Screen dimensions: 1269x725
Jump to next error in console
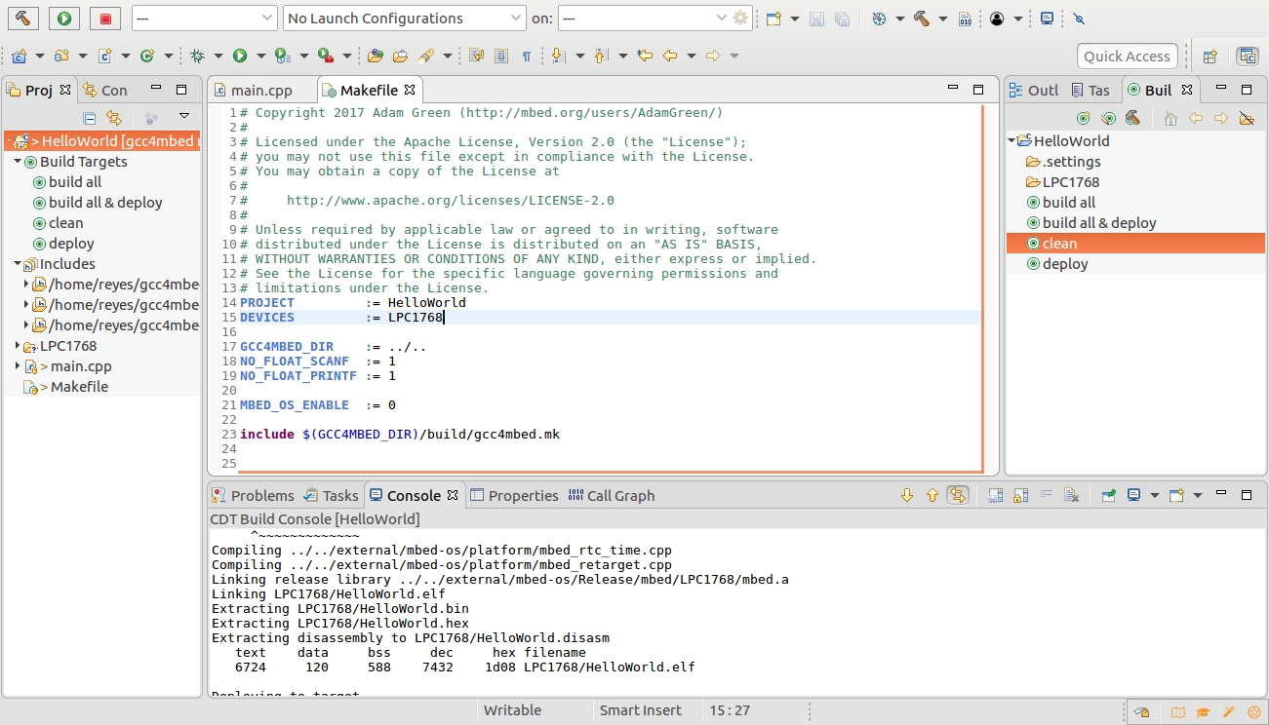[907, 495]
